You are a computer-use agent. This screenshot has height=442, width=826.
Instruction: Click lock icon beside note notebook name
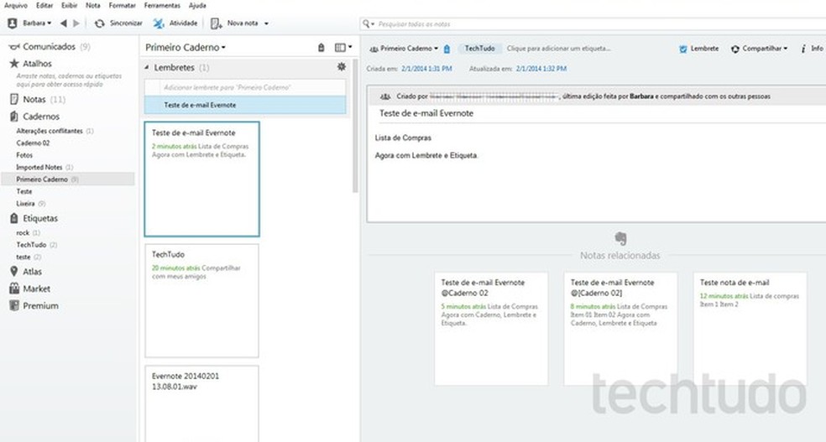click(447, 49)
